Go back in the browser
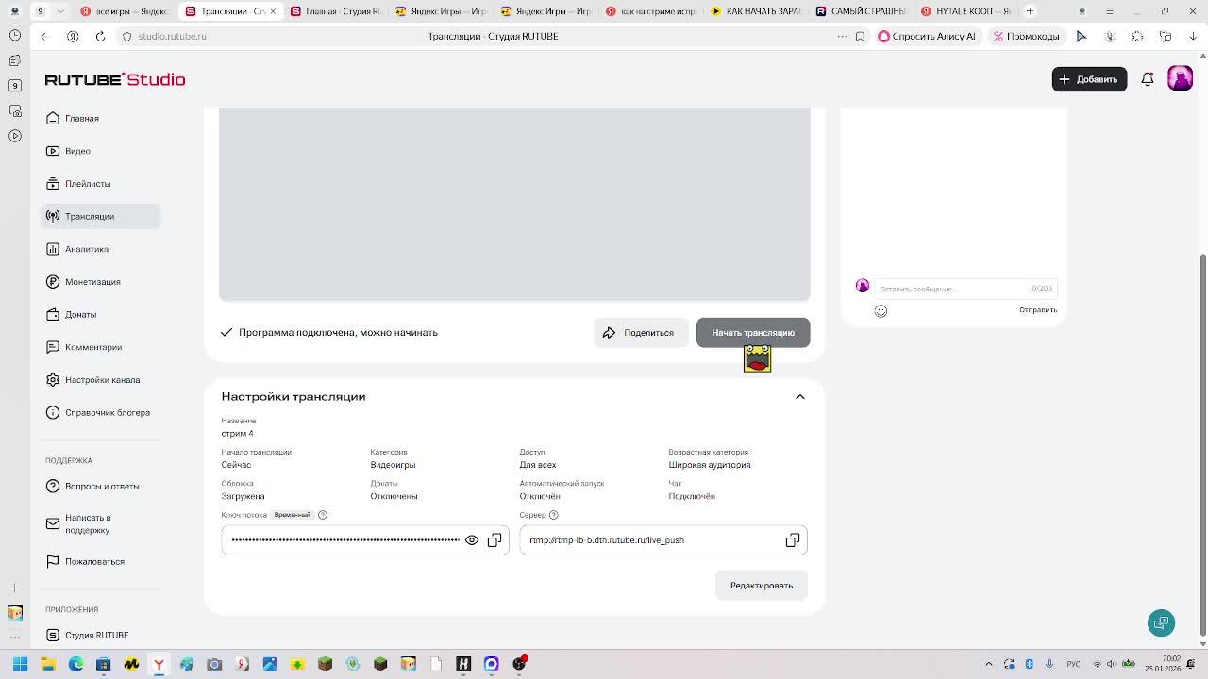 click(43, 36)
